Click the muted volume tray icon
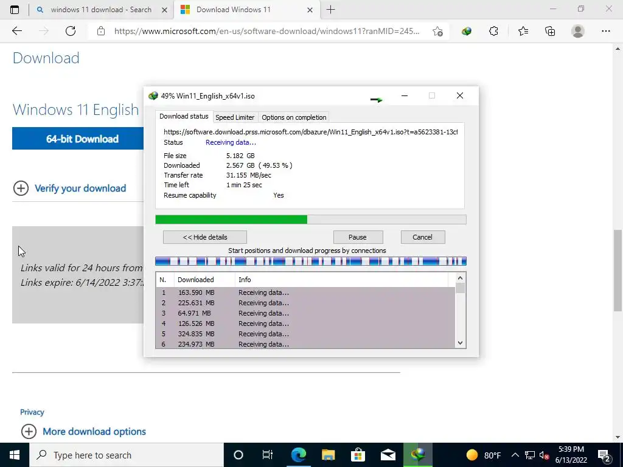The height and width of the screenshot is (467, 623). pos(545,455)
